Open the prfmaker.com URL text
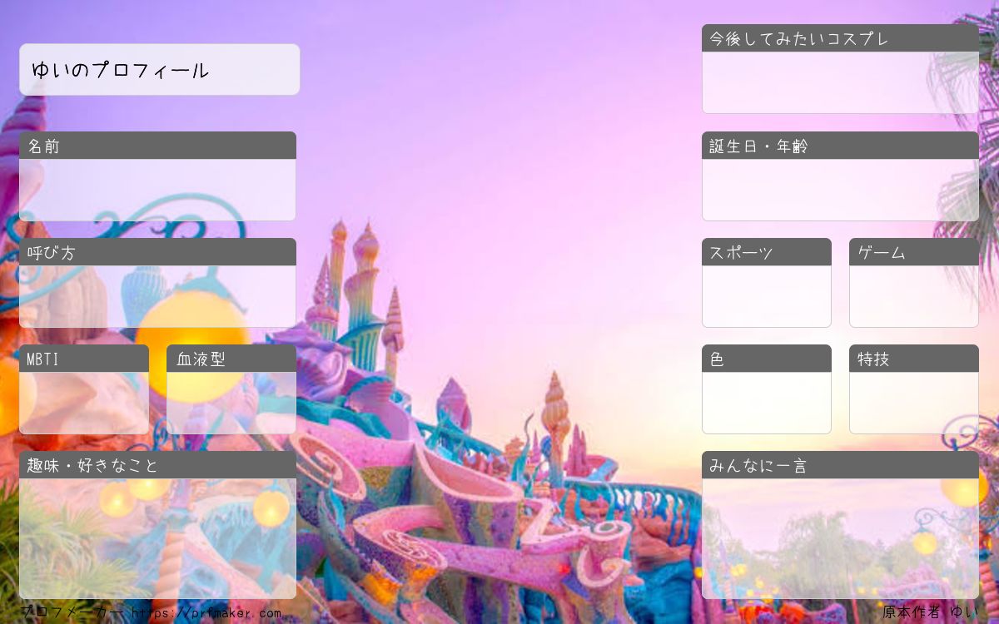Screen dimensions: 999x624 206,613
